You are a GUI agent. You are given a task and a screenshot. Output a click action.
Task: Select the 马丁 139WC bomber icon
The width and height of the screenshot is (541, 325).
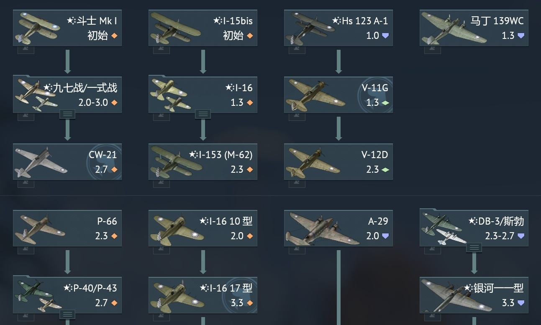pos(474,28)
